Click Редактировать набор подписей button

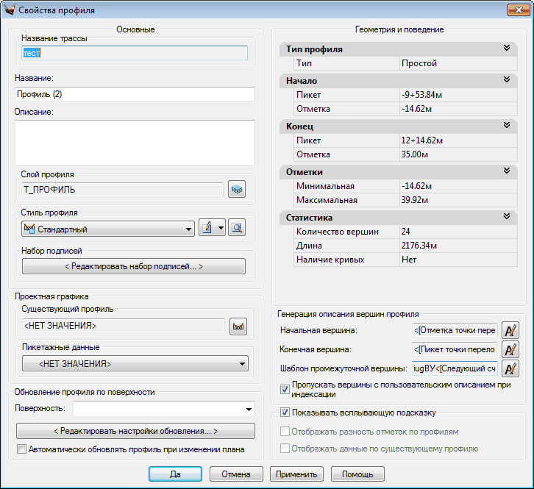point(134,266)
